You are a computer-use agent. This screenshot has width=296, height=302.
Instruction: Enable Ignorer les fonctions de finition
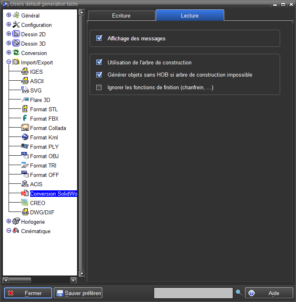[99, 87]
